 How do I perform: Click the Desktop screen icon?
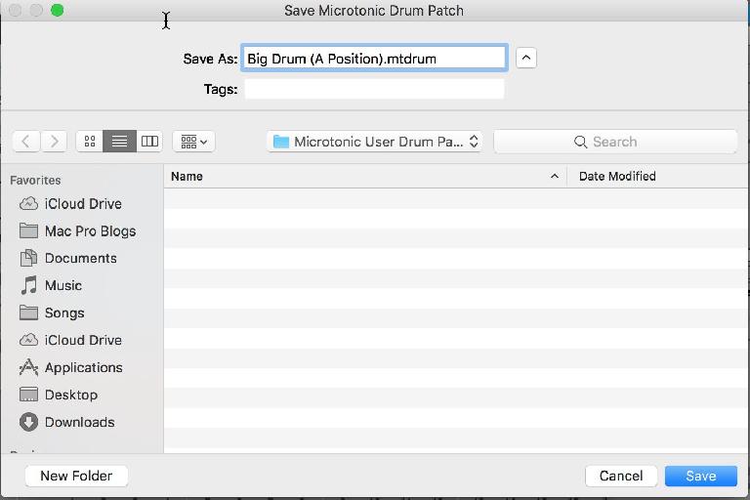(x=28, y=395)
